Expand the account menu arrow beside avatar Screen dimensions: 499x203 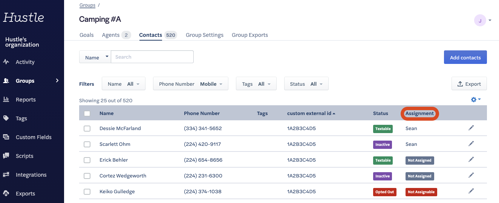(490, 20)
